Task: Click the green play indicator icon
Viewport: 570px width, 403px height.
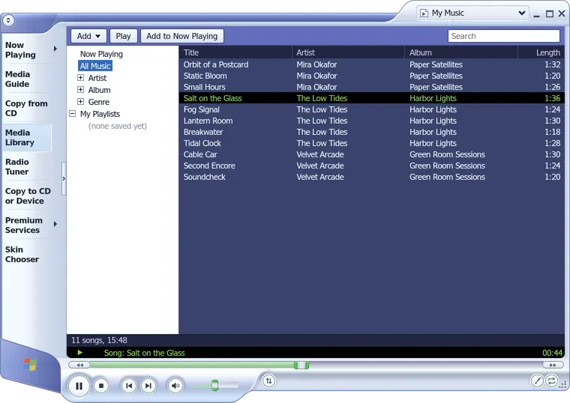Action: [x=80, y=353]
